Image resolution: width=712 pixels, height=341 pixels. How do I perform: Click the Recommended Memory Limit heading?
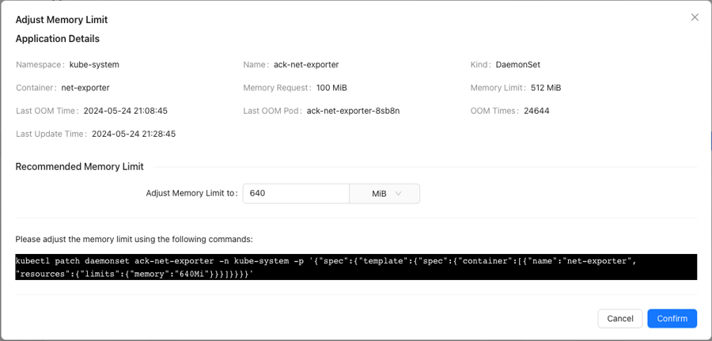pos(79,167)
